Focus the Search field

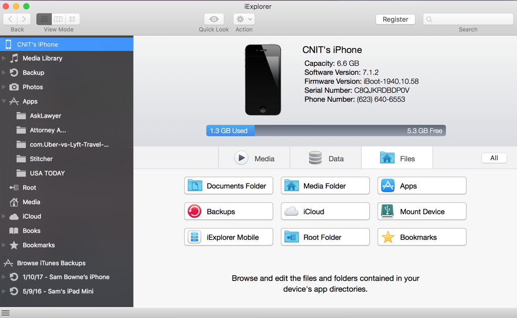[468, 20]
